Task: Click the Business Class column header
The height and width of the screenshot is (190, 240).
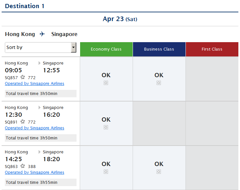Action: [x=159, y=49]
